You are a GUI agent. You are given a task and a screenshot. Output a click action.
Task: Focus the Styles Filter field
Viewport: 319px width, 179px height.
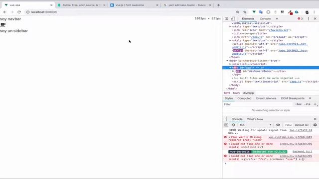pos(258,104)
